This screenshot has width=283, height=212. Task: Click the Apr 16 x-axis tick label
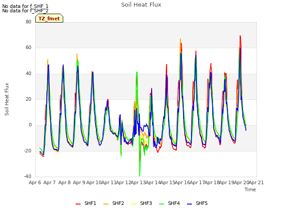coord(183,182)
